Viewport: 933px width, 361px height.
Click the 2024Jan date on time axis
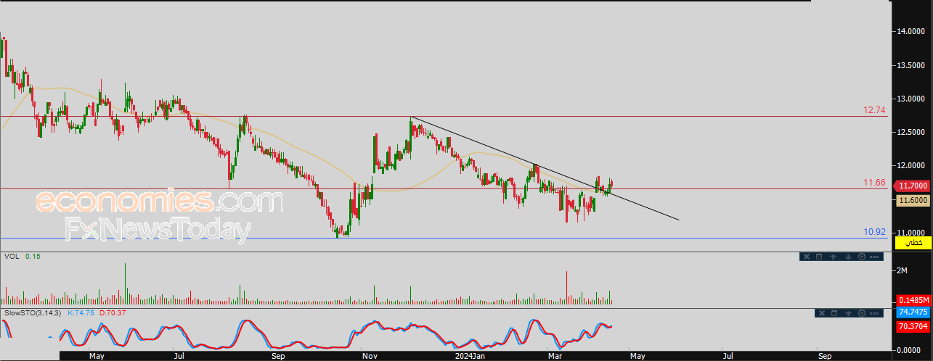(x=468, y=357)
